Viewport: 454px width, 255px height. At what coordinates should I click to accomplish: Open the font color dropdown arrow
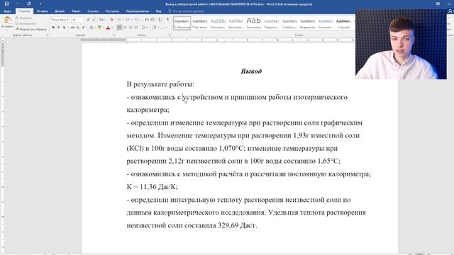click(x=112, y=27)
